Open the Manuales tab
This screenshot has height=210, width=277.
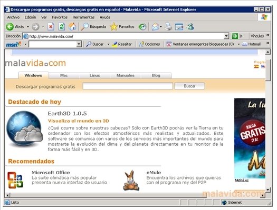(126, 75)
